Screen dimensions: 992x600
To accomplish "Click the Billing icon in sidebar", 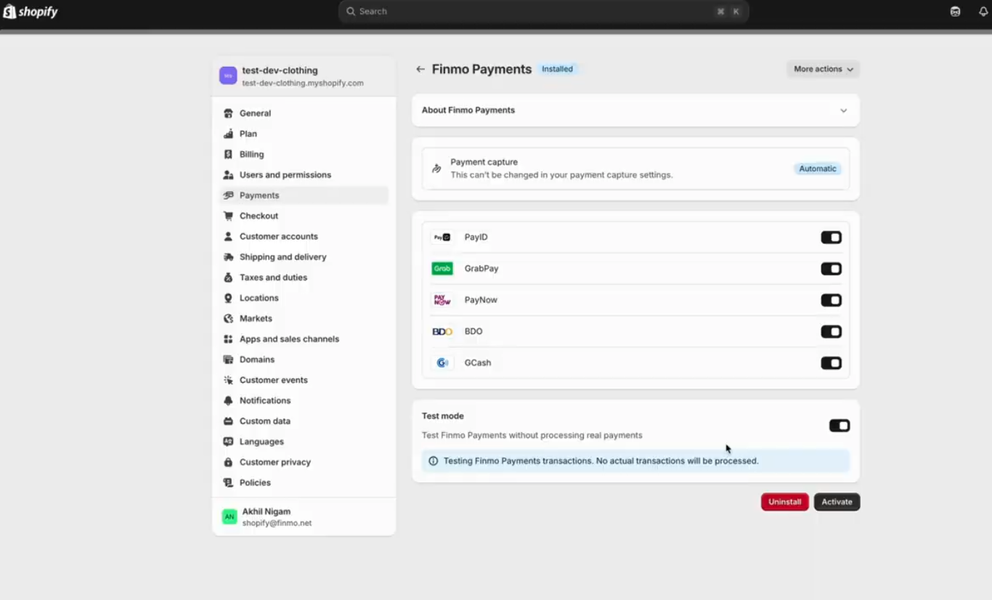I will (x=228, y=154).
